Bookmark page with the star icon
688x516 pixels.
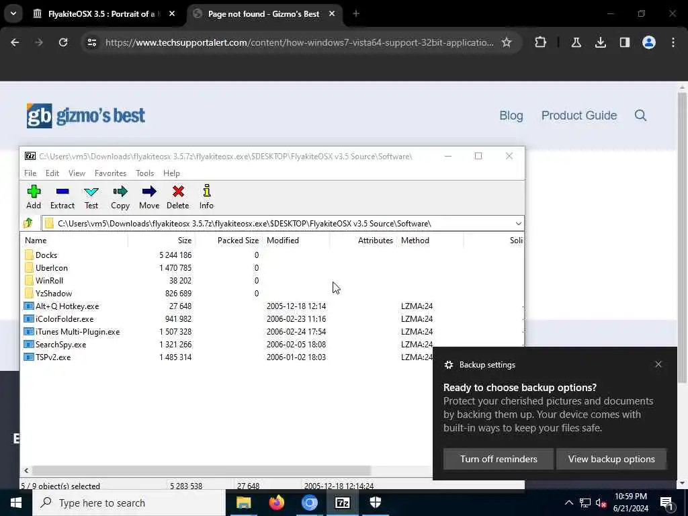[507, 42]
